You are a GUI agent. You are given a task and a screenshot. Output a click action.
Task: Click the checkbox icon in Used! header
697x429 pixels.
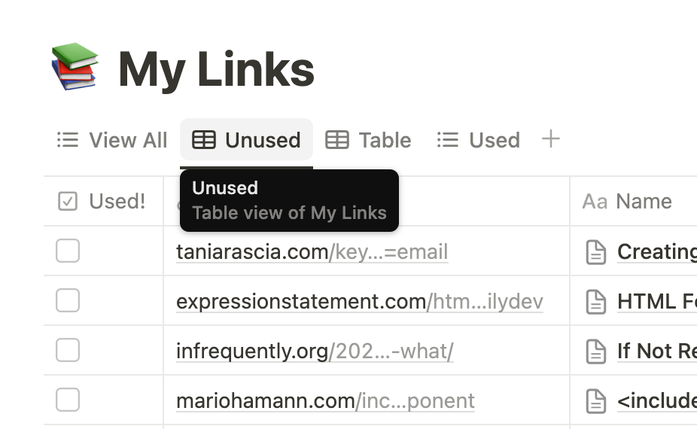pos(68,201)
